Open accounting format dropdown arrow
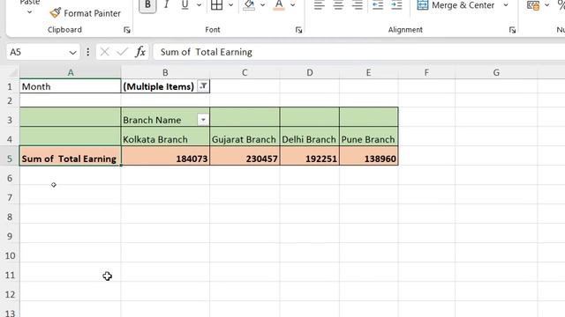The image size is (565, 317). pyautogui.click(x=547, y=5)
